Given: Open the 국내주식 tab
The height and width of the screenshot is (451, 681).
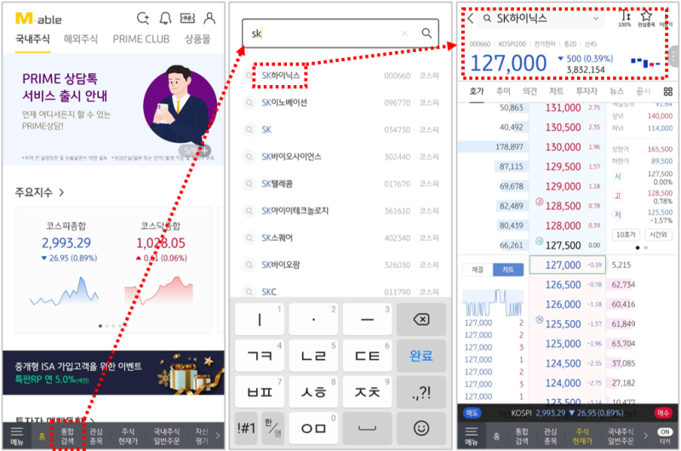Looking at the screenshot, I should point(32,39).
